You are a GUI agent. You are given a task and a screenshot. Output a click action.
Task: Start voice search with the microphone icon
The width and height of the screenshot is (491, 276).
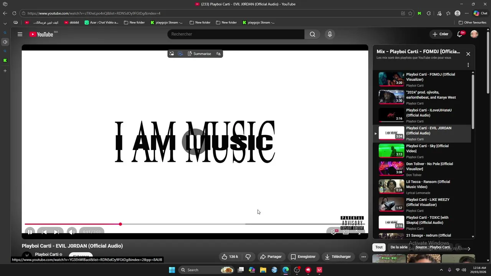coord(330,34)
